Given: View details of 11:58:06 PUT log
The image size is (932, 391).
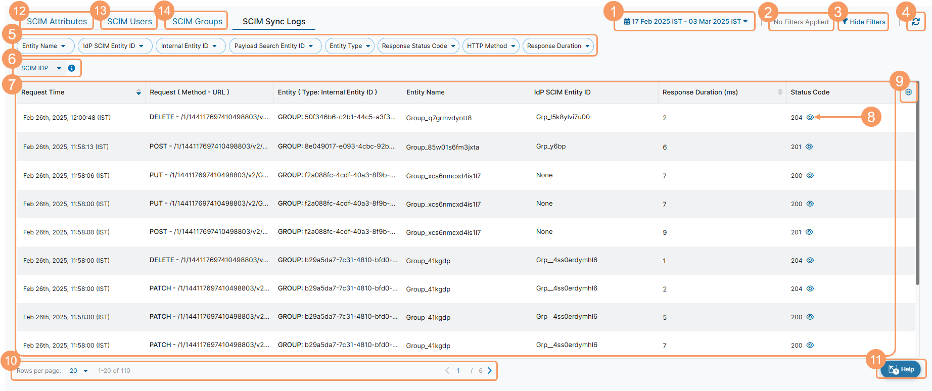Looking at the screenshot, I should coord(810,175).
